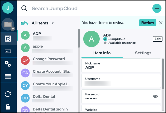Viewport: 166px width, 113px height.
Task: Click the magnifying glass search icon
Action: coord(24,9)
